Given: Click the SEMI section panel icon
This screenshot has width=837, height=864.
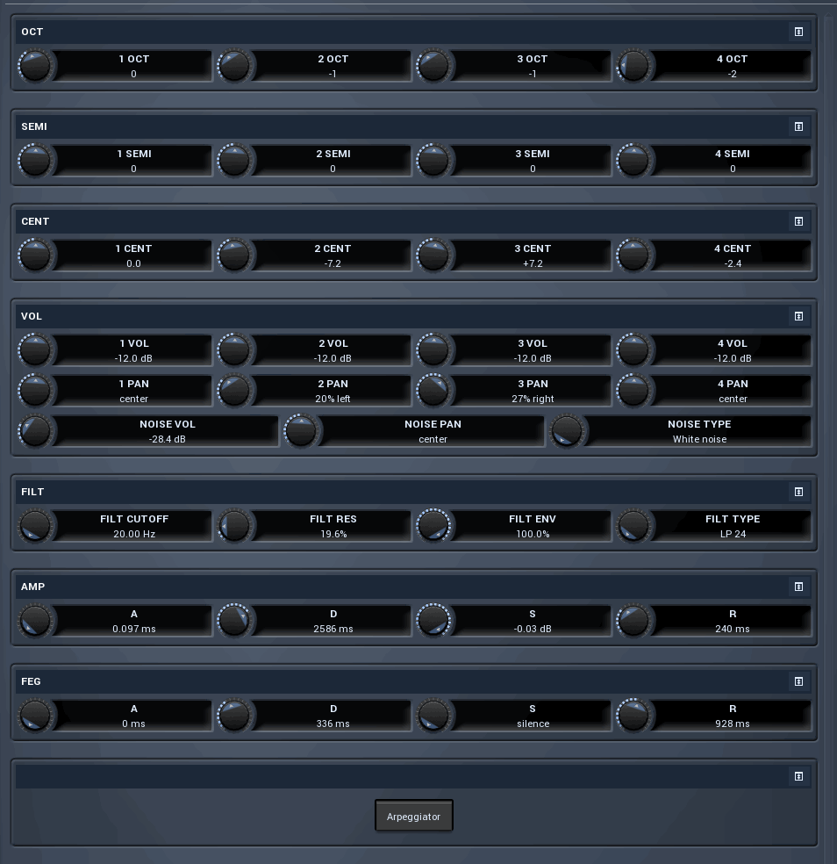Looking at the screenshot, I should [798, 126].
